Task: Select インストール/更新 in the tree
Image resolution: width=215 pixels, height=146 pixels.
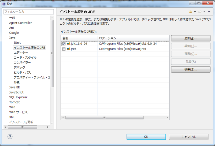Action: [21, 122]
